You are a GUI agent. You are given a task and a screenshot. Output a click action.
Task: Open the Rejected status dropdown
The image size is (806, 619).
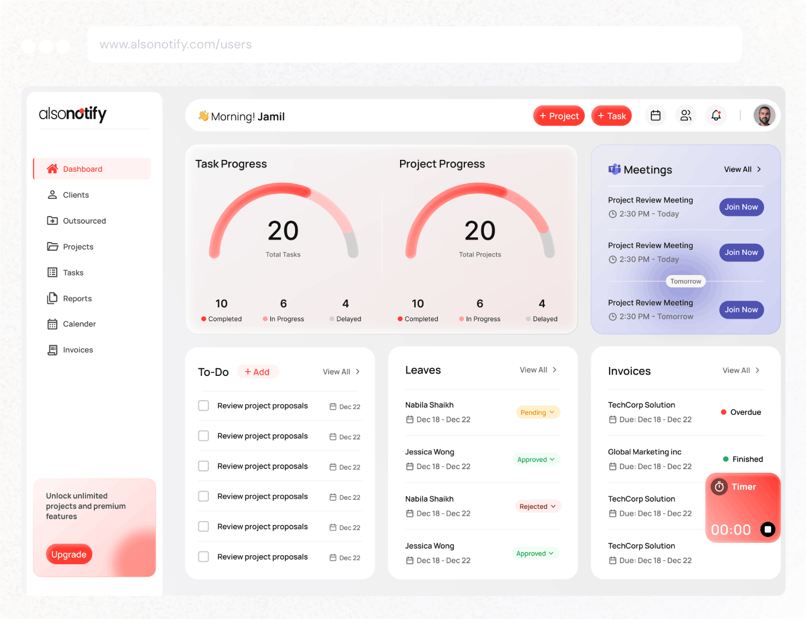tap(538, 506)
